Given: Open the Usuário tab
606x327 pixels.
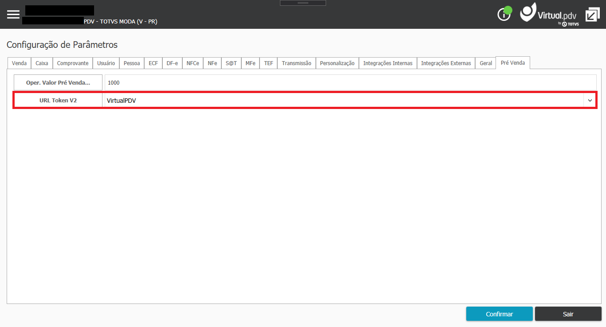Looking at the screenshot, I should (106, 63).
